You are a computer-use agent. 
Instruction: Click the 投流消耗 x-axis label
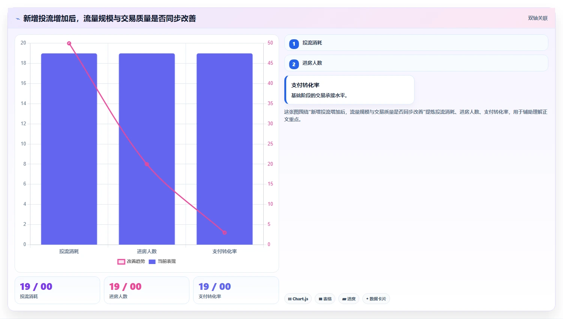coord(69,252)
